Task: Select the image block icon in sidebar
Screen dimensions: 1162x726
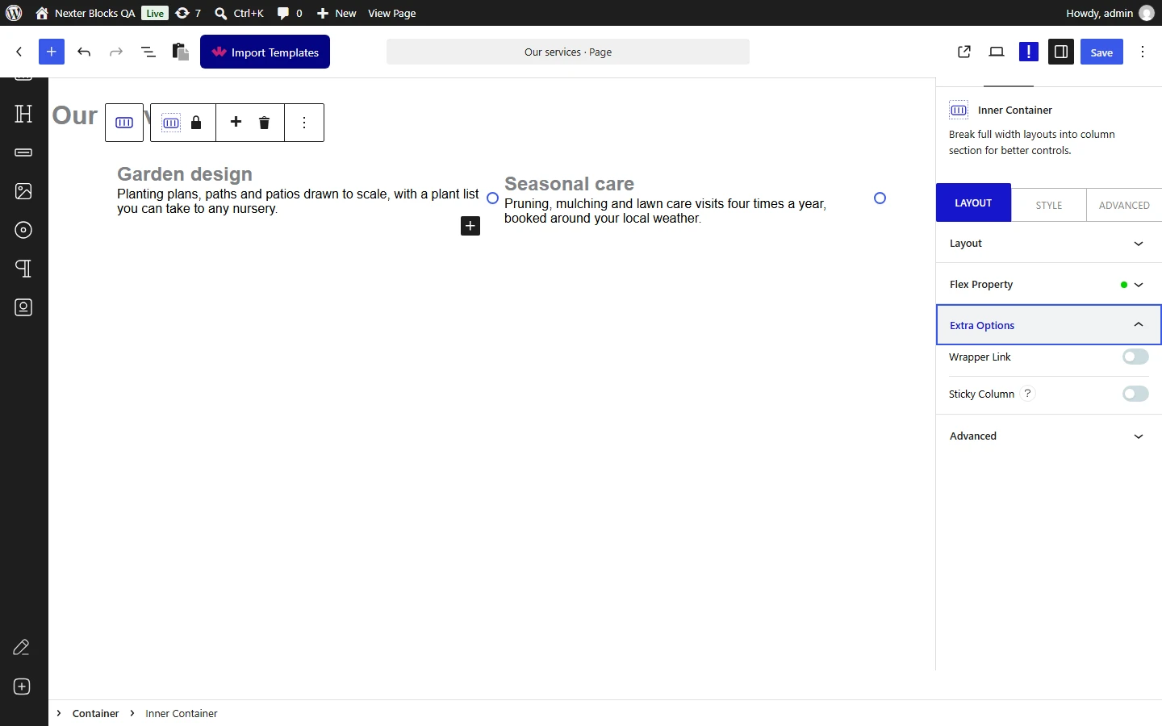Action: [23, 191]
